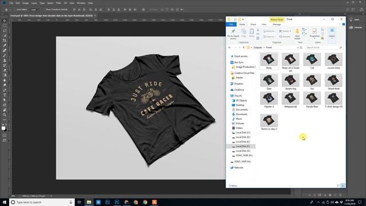Select the Cat thumbnail file

coord(312,61)
